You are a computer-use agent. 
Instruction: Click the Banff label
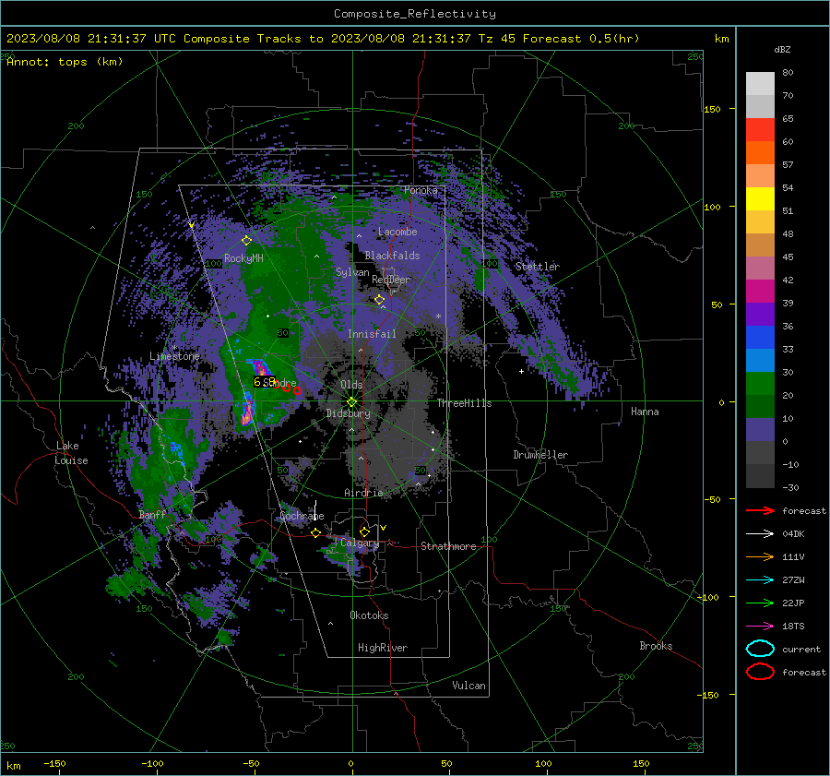(152, 515)
